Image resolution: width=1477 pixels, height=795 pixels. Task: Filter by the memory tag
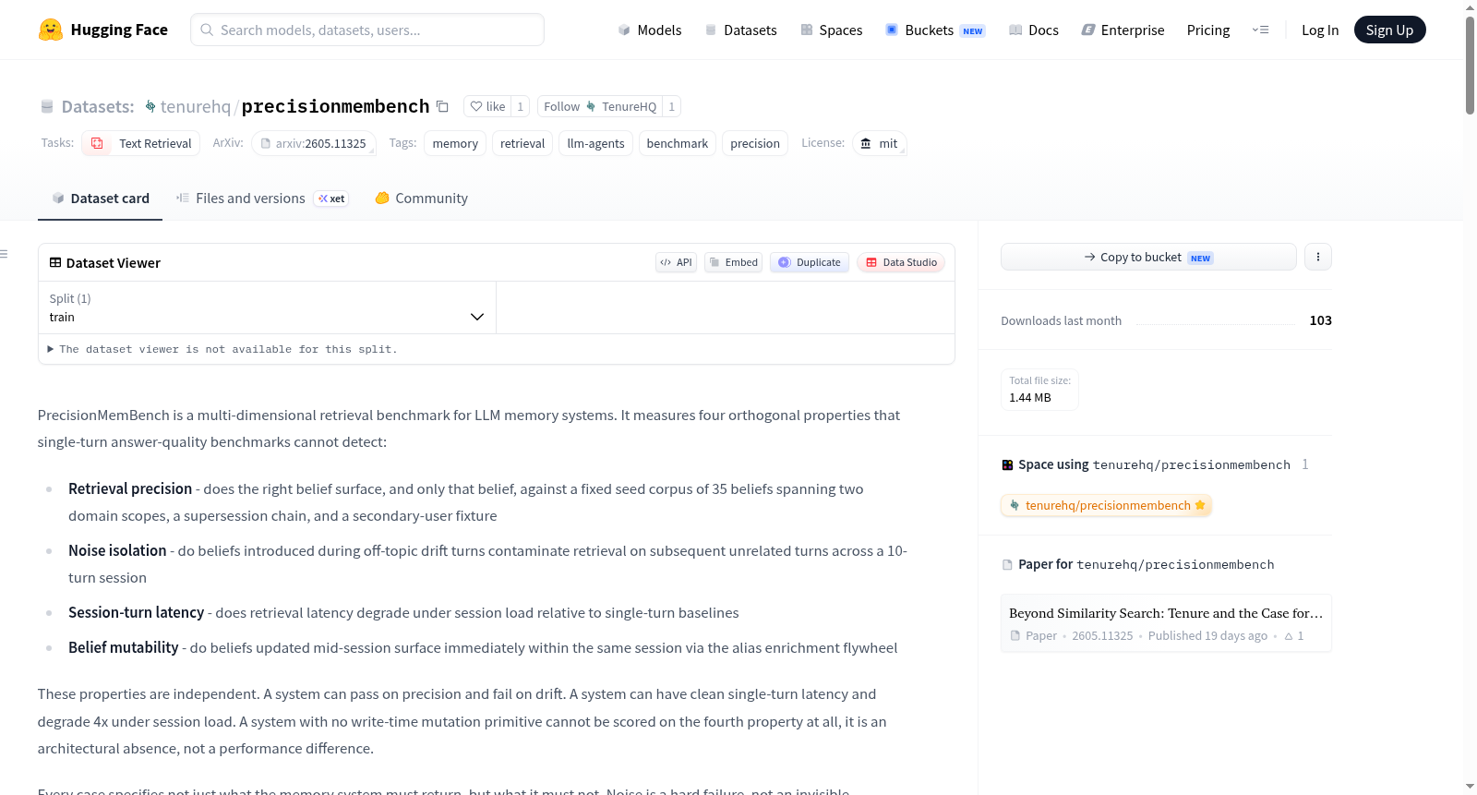tap(455, 143)
